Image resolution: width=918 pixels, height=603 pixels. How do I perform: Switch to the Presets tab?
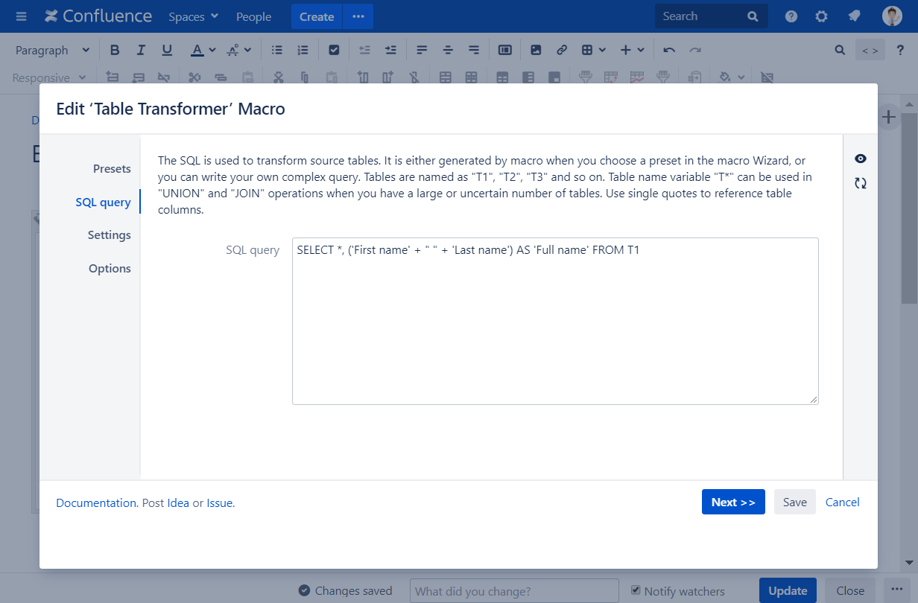click(x=112, y=169)
